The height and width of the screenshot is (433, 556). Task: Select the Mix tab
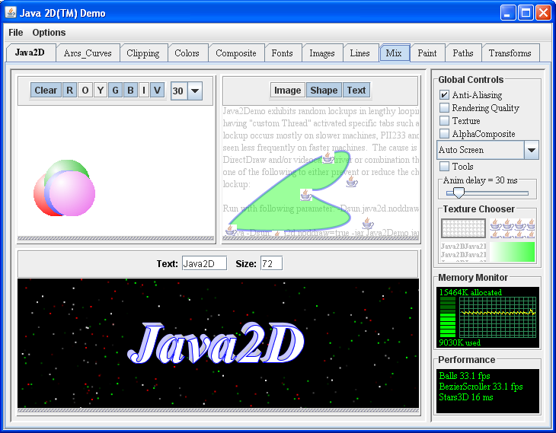coord(394,53)
